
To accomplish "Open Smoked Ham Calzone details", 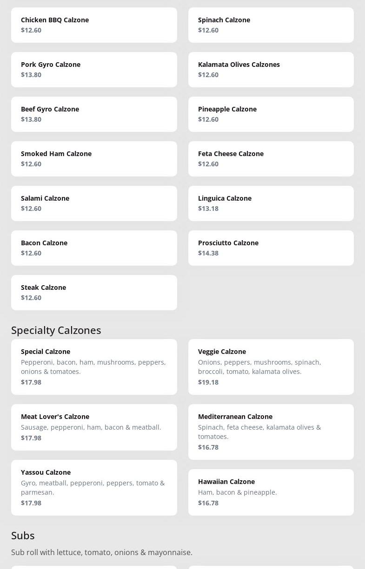I will click(x=94, y=159).
